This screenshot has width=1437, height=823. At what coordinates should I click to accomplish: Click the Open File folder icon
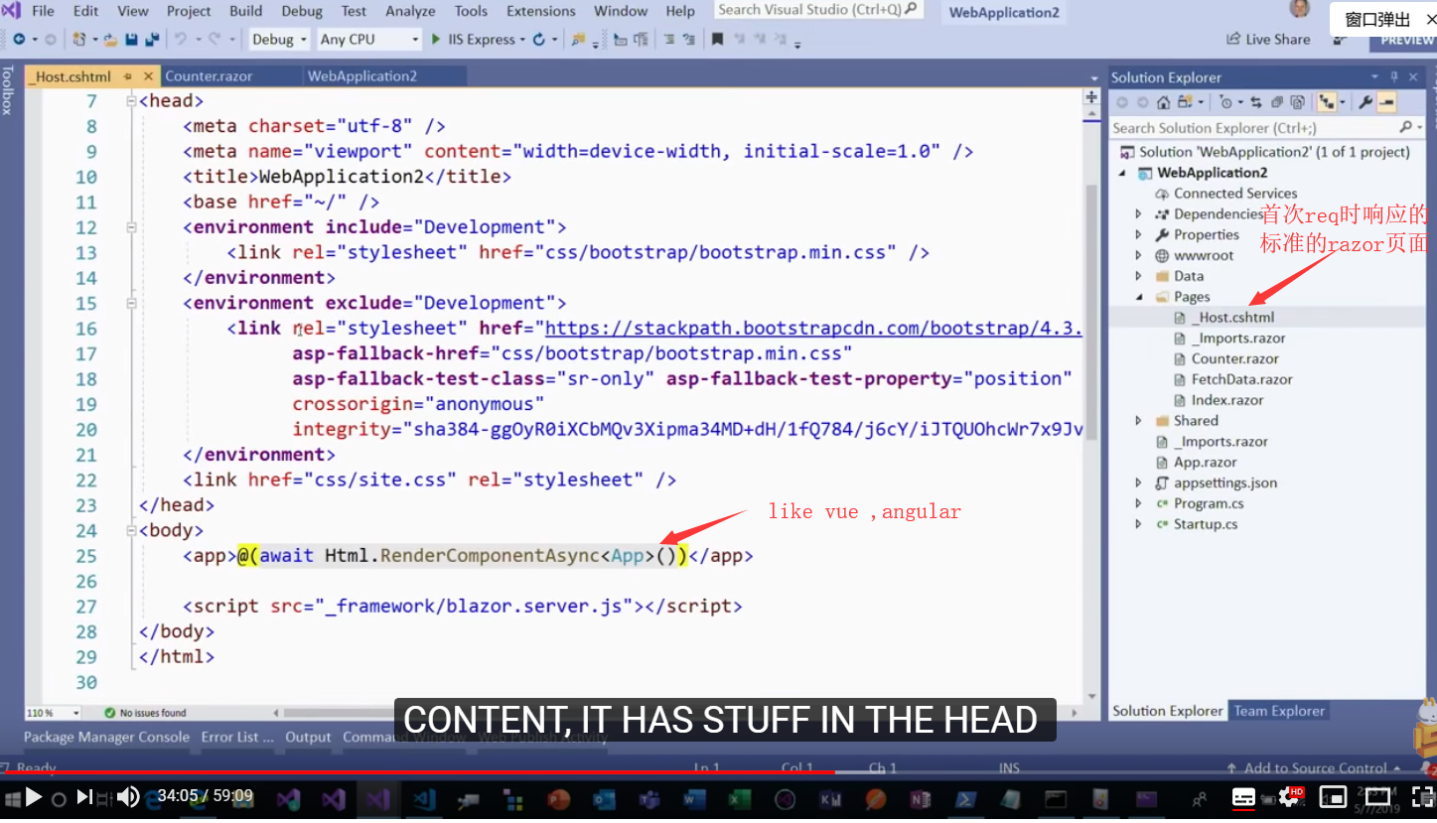(x=111, y=40)
